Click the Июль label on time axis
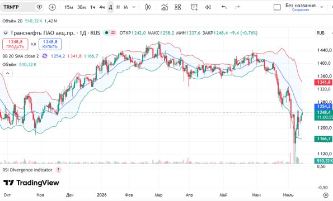The width and height of the screenshot is (333, 201). point(288,195)
